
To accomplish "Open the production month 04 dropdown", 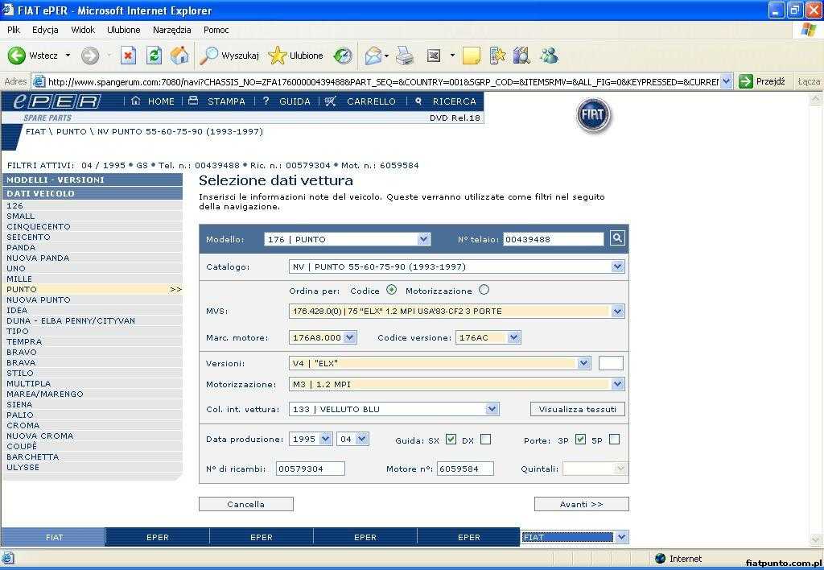I will pos(362,439).
